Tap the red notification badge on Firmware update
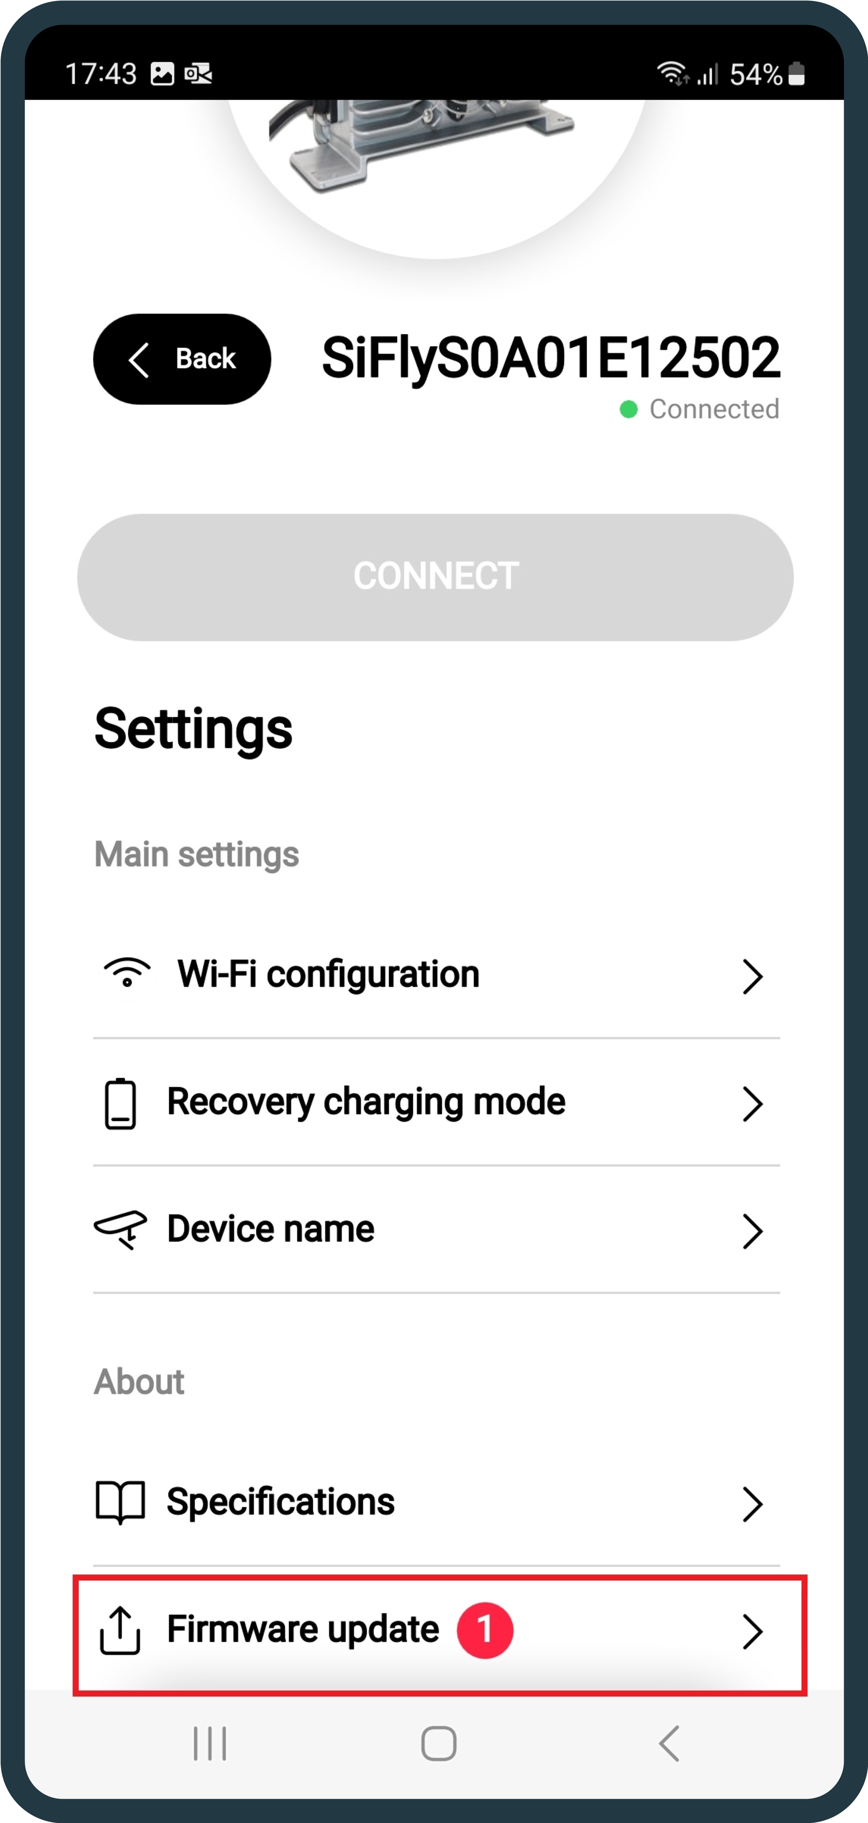 (x=485, y=1630)
